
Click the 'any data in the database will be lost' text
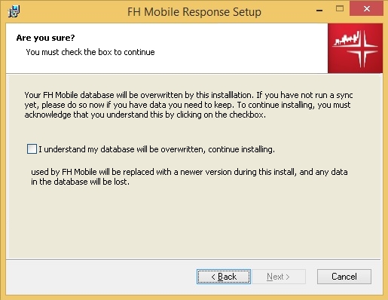189,176
